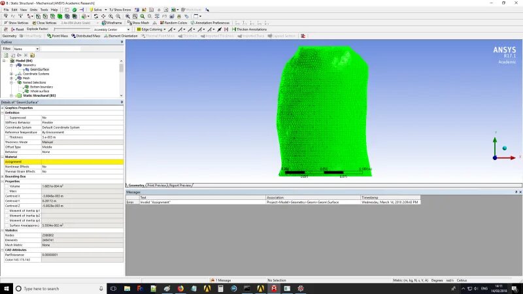Expand the Mesh tree node
The height and width of the screenshot is (294, 523).
pyautogui.click(x=11, y=78)
